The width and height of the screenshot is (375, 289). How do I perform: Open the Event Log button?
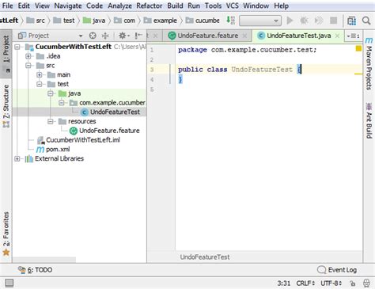[337, 270]
